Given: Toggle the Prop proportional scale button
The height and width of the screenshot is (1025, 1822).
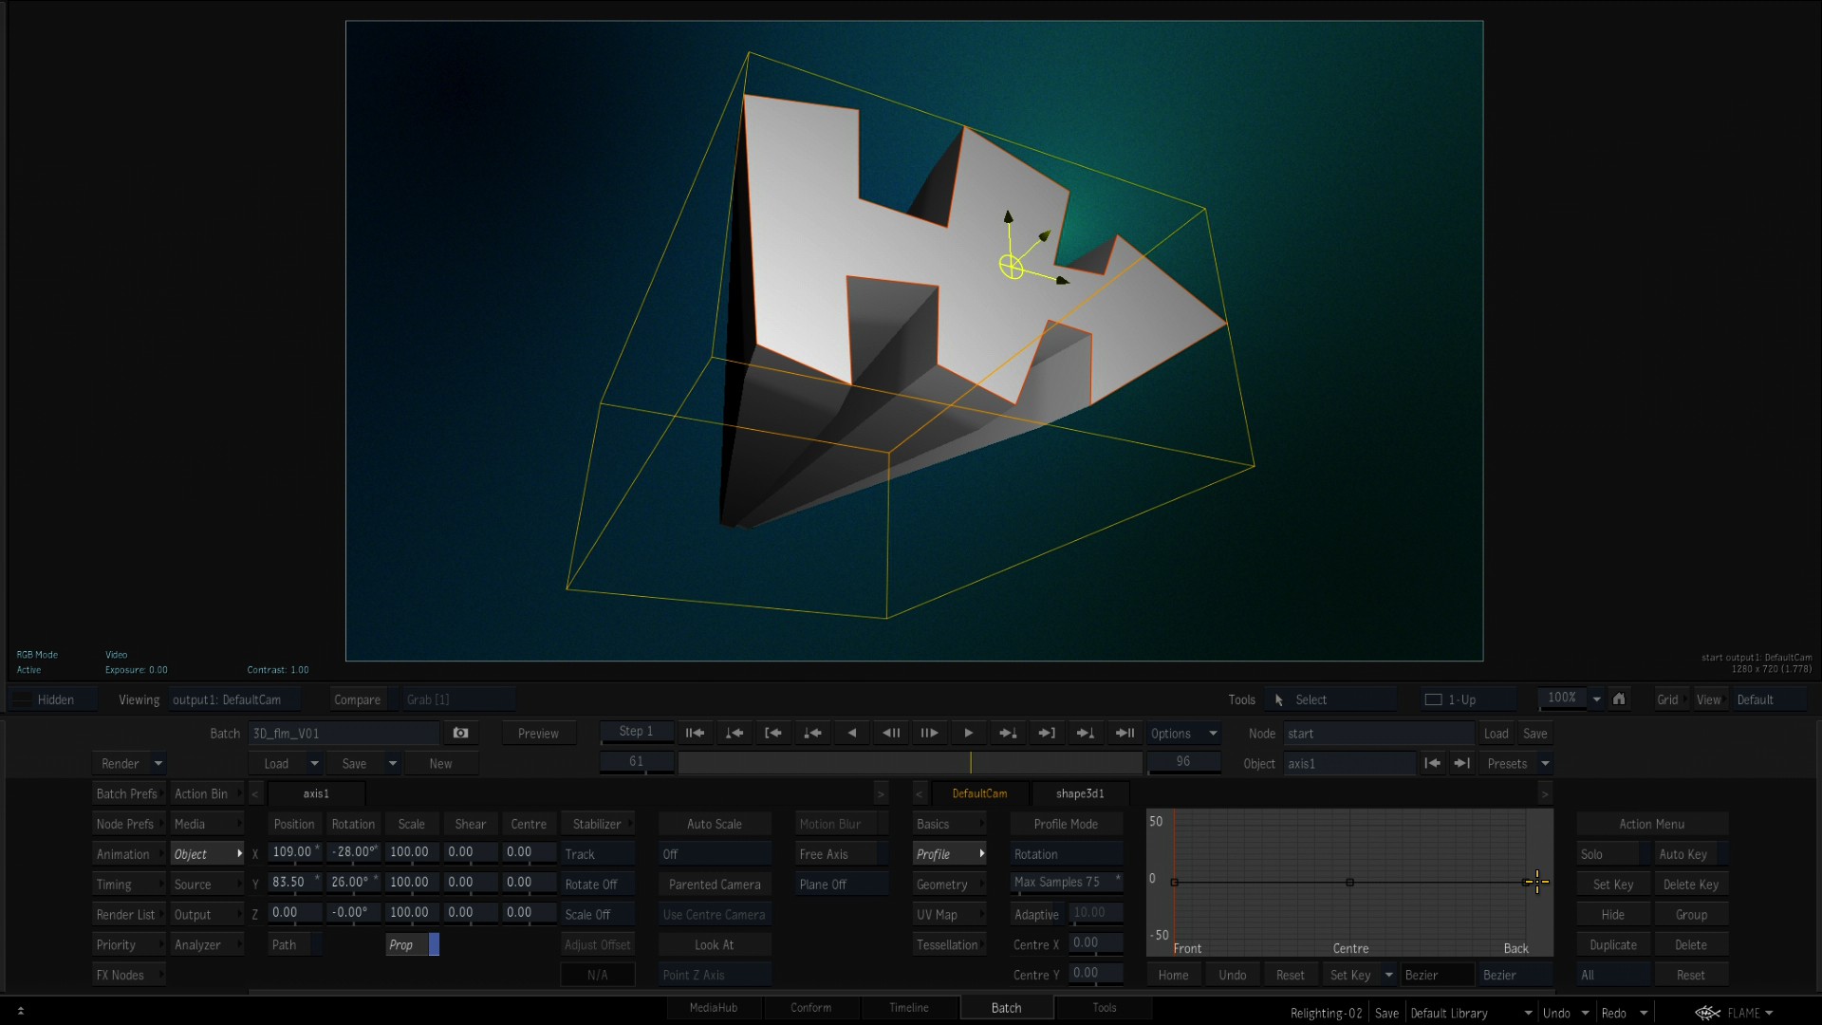Looking at the screenshot, I should click(x=407, y=944).
